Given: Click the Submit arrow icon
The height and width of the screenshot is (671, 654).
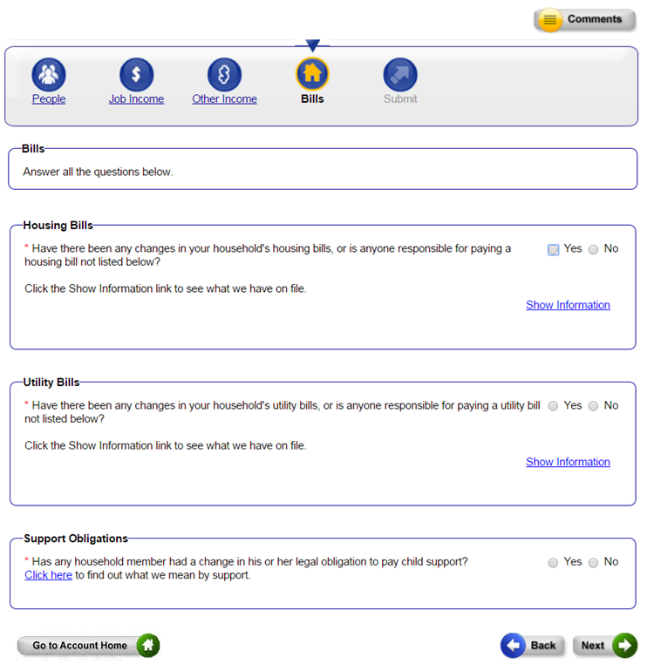Looking at the screenshot, I should point(400,75).
